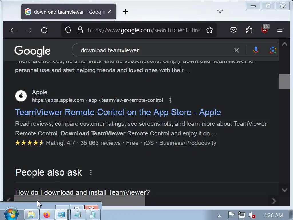This screenshot has height=220, width=293.
Task: Reload the current page
Action: (44, 30)
